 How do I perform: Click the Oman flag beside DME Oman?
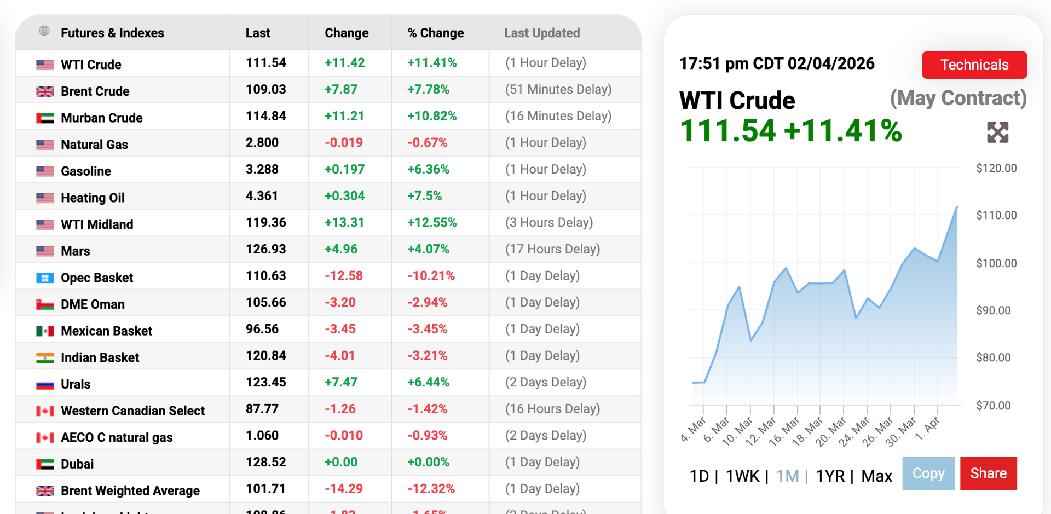(x=45, y=305)
